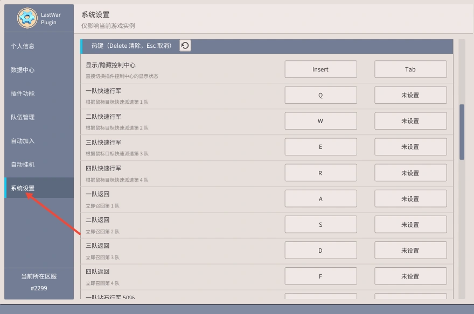Click the 系统设置 page title
The width and height of the screenshot is (474, 314).
[95, 15]
